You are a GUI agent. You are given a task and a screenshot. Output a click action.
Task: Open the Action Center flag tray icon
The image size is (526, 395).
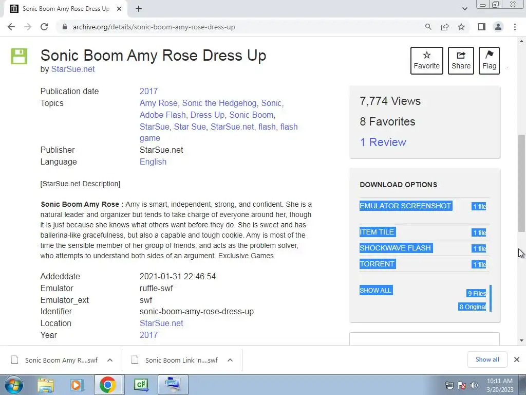point(462,385)
